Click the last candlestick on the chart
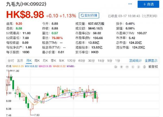Viewport: 163px width, 117px height. pos(97,98)
